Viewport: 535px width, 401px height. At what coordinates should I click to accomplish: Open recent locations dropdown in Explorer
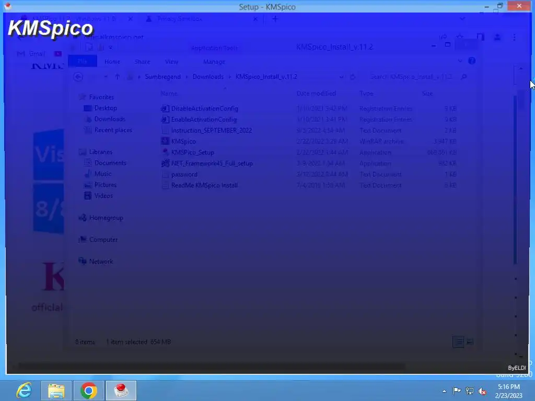pyautogui.click(x=106, y=77)
